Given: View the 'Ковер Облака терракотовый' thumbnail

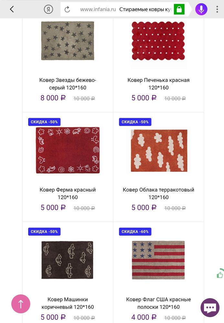Looking at the screenshot, I should 158,151.
